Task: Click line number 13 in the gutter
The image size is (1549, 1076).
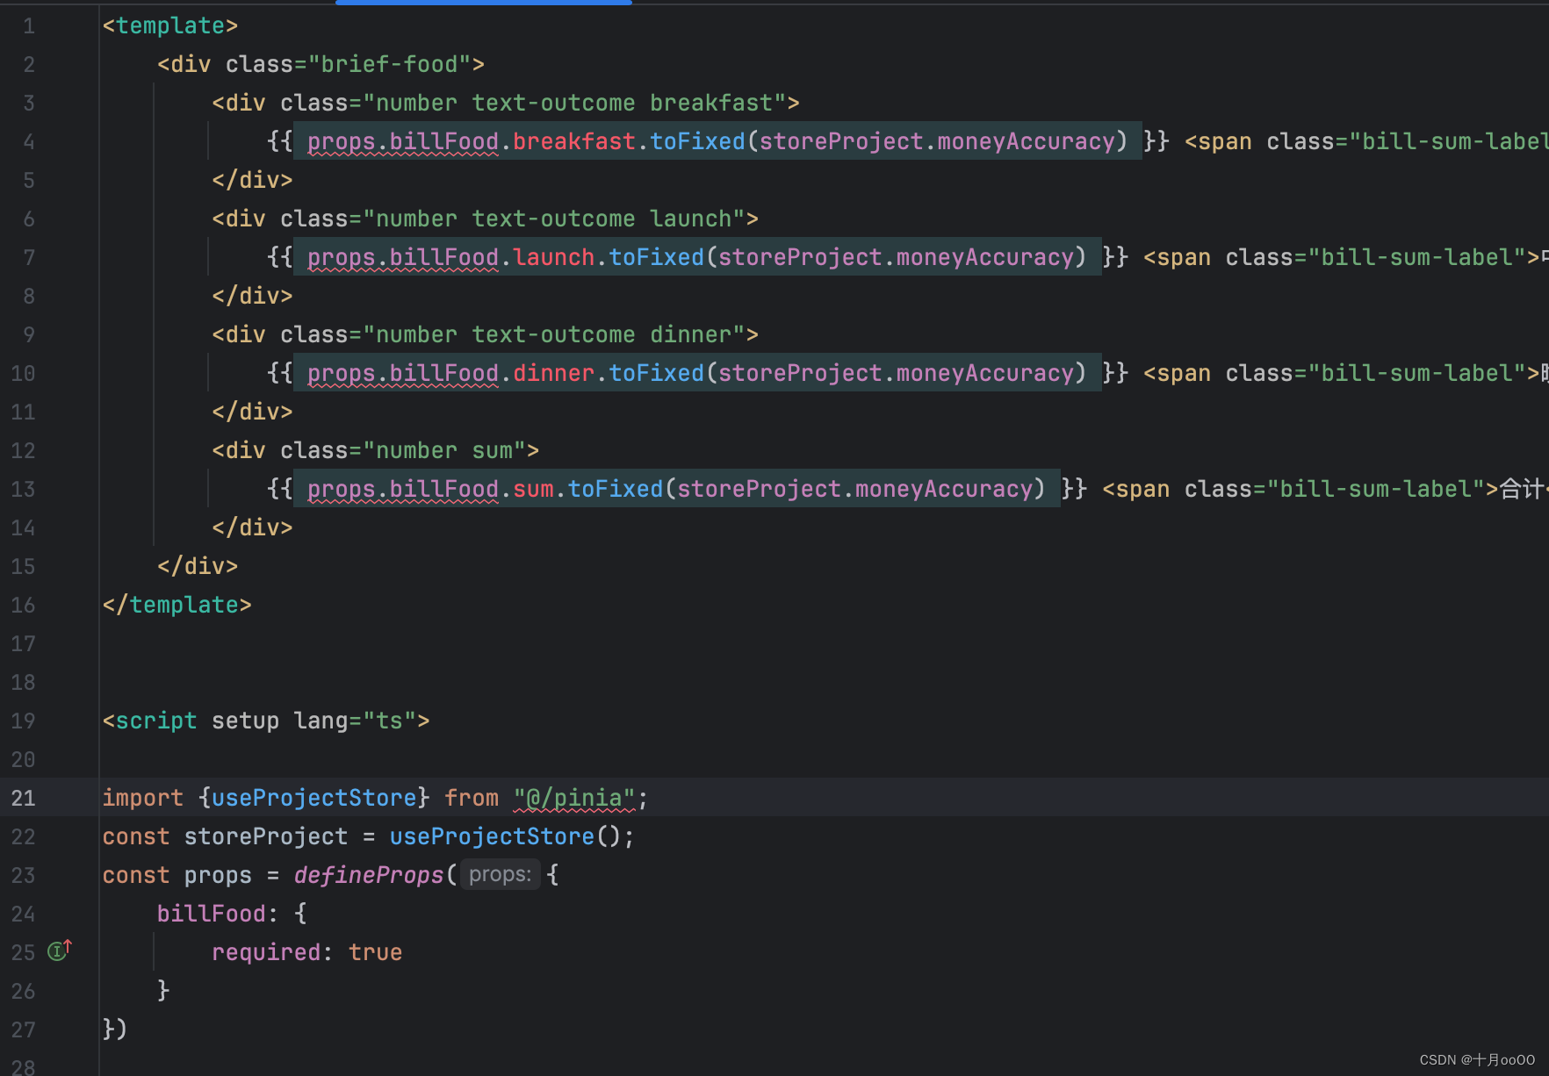Action: coord(24,489)
